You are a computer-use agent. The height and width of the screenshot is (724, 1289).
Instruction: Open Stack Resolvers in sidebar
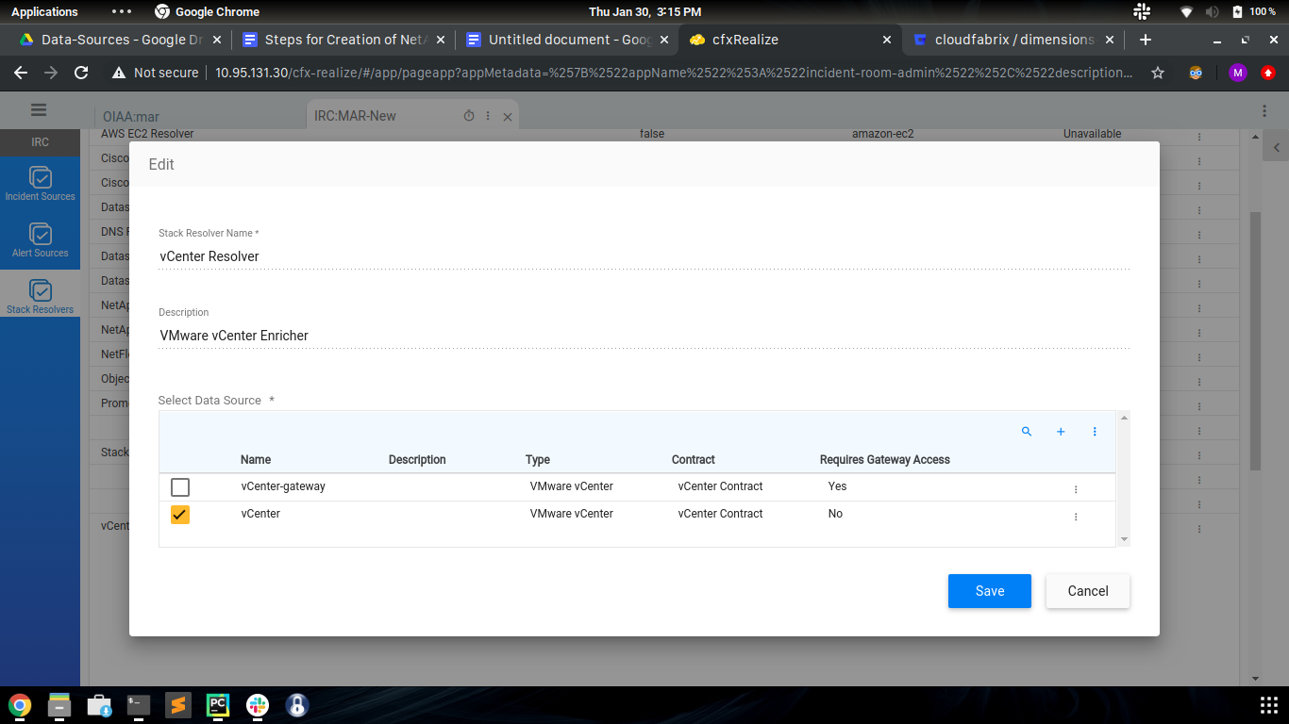point(40,297)
